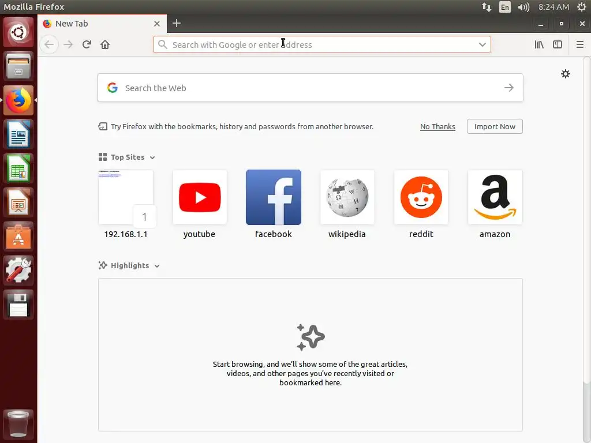Reload the current page
This screenshot has width=591, height=443.
87,44
